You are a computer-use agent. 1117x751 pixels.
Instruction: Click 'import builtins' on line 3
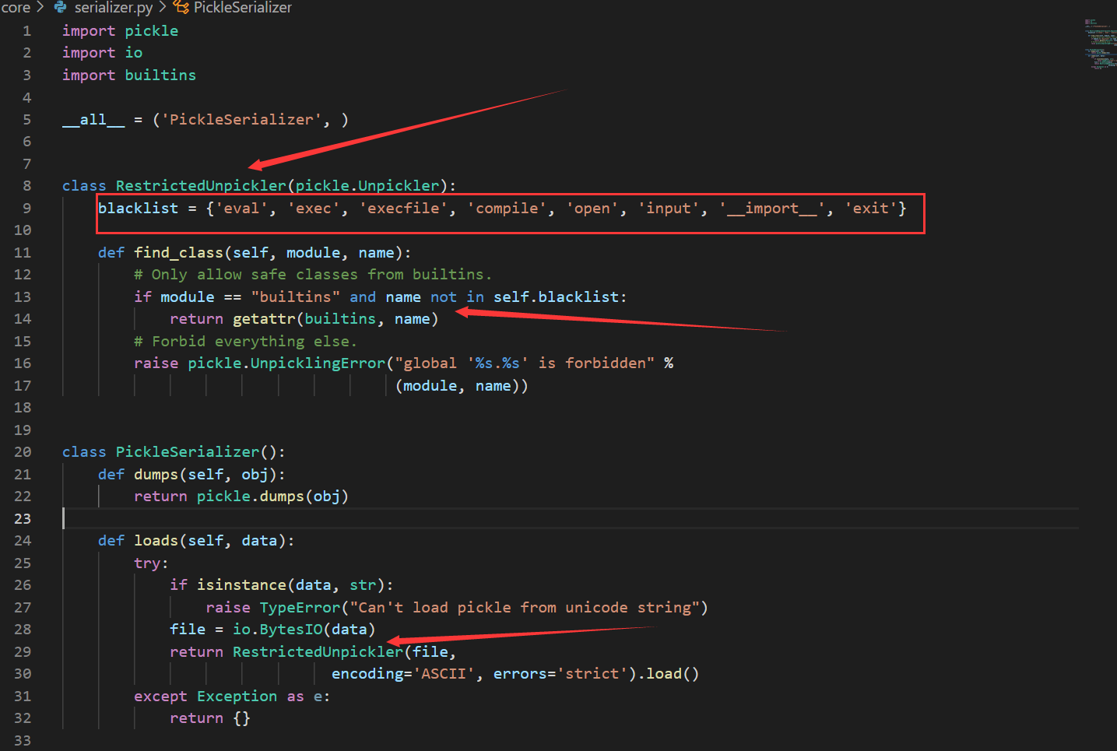pyautogui.click(x=129, y=75)
